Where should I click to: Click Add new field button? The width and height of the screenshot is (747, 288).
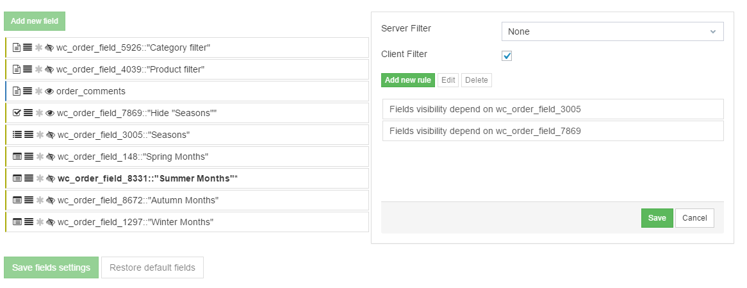click(35, 21)
